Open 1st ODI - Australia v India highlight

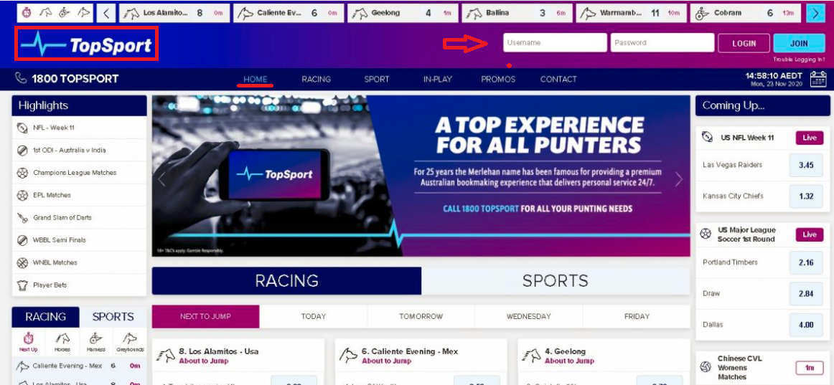point(79,151)
